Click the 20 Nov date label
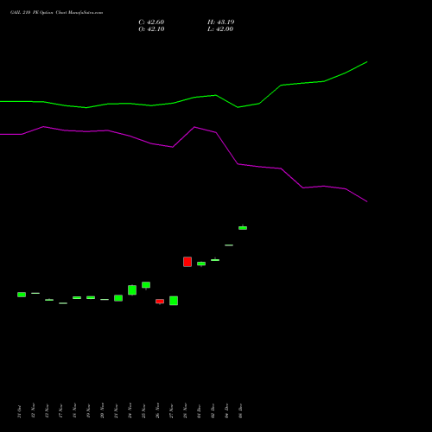432x432 pixels. pos(102,410)
